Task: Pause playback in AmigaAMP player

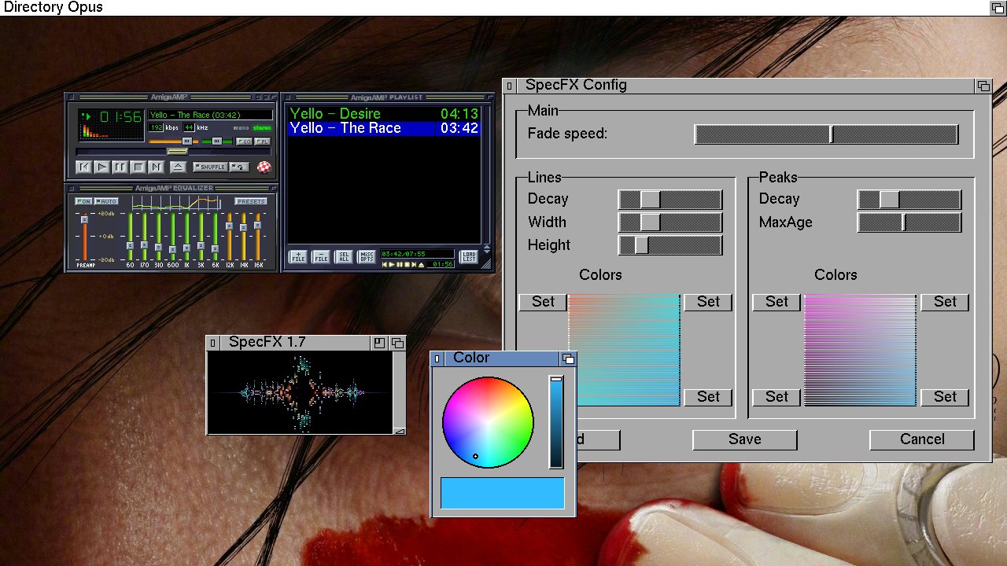Action: click(120, 167)
